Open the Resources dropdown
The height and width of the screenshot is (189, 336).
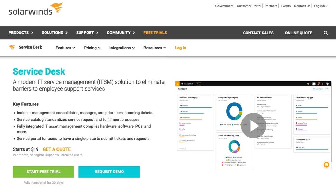(x=155, y=48)
